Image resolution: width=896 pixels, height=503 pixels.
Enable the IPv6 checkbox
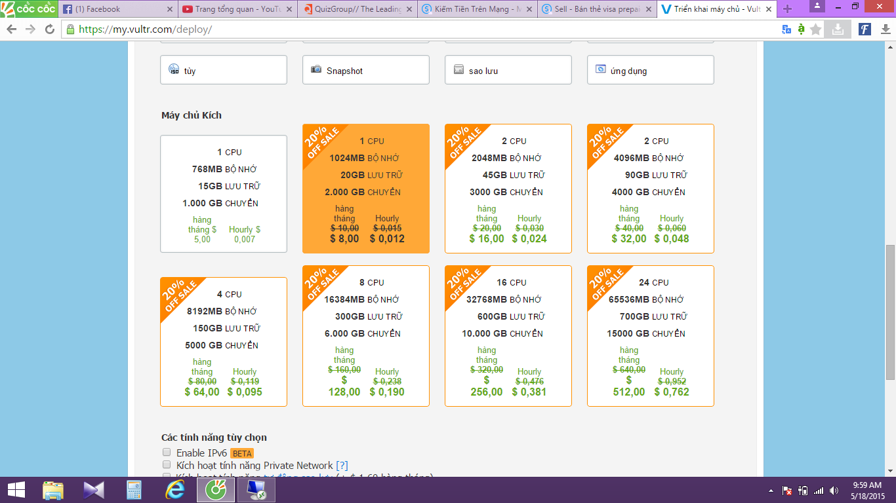[x=167, y=453]
